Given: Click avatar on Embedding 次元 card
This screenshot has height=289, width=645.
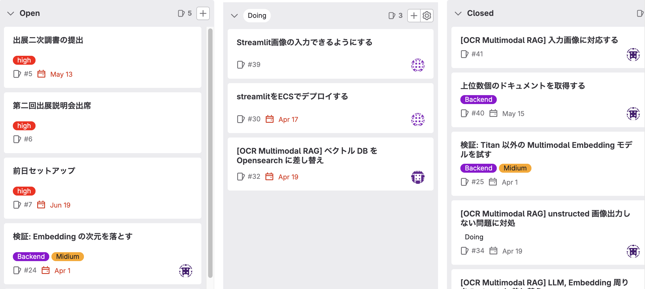Looking at the screenshot, I should 185,271.
